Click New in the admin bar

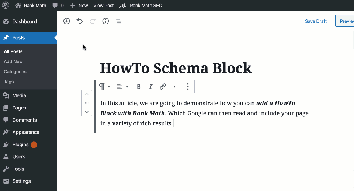click(x=79, y=6)
